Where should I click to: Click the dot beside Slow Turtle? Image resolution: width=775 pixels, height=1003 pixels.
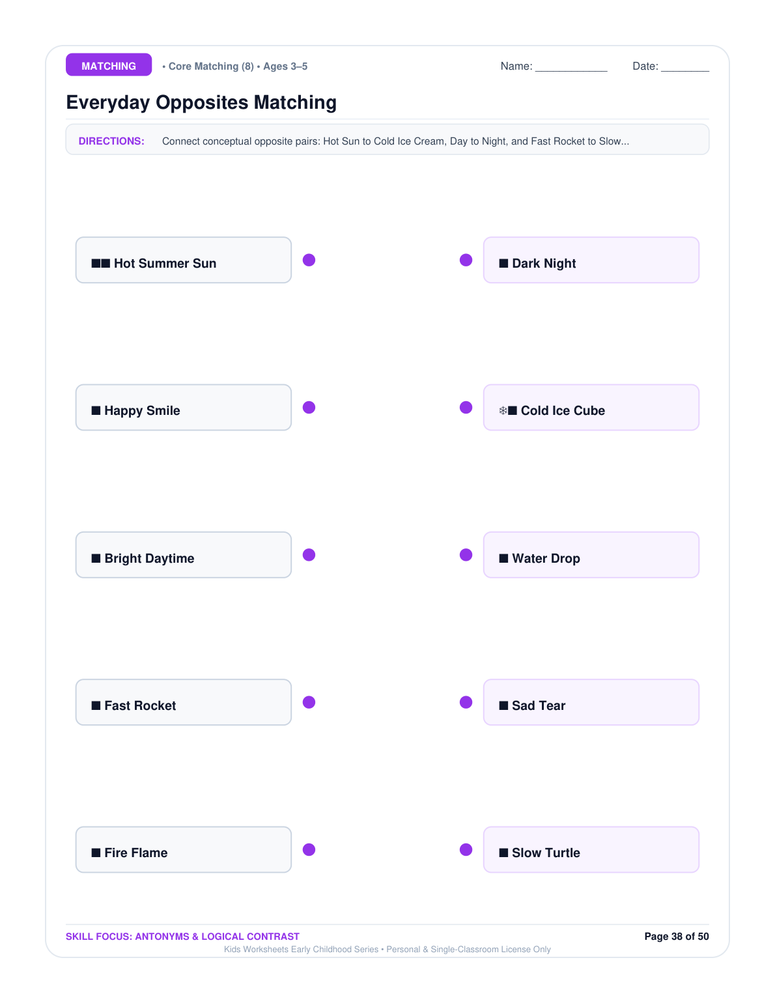tap(466, 849)
